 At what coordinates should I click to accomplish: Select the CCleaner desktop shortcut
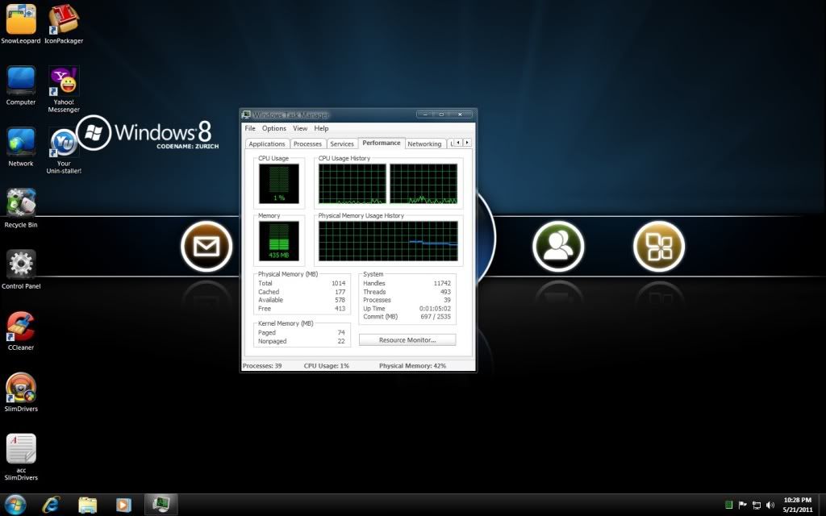click(x=20, y=331)
